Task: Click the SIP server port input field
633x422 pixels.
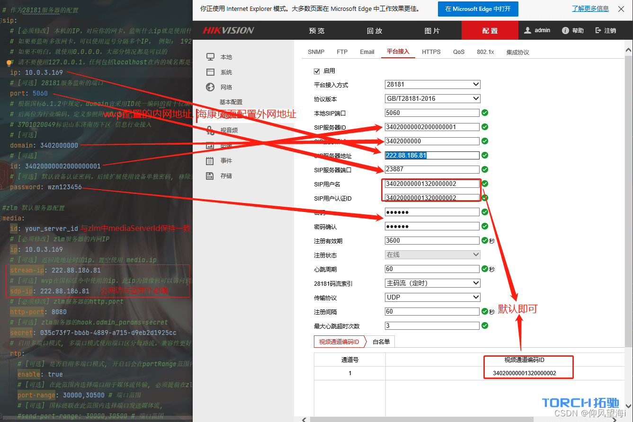Action: click(432, 169)
